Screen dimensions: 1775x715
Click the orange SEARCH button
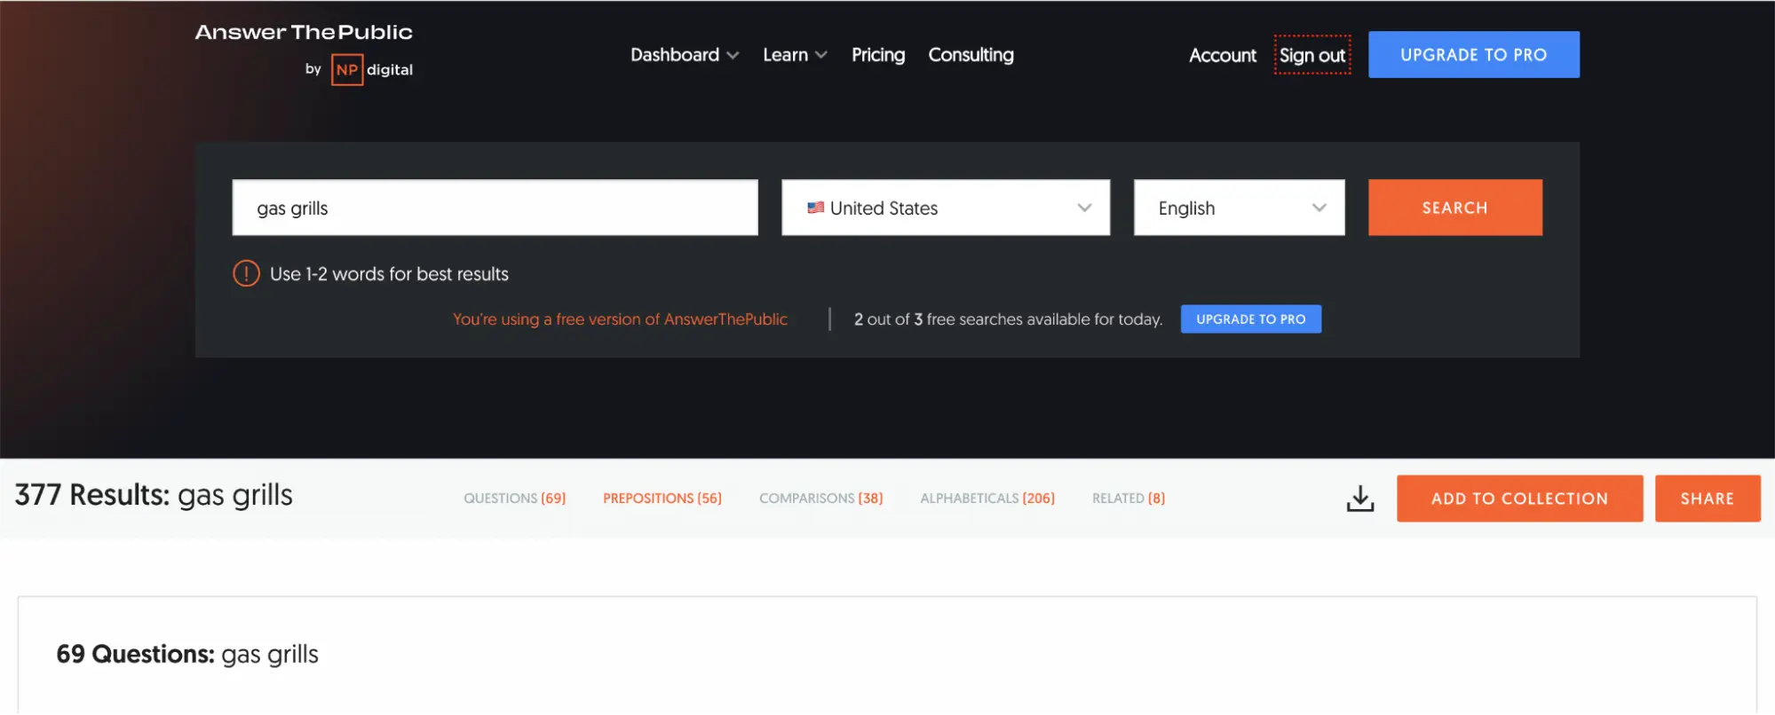point(1454,208)
